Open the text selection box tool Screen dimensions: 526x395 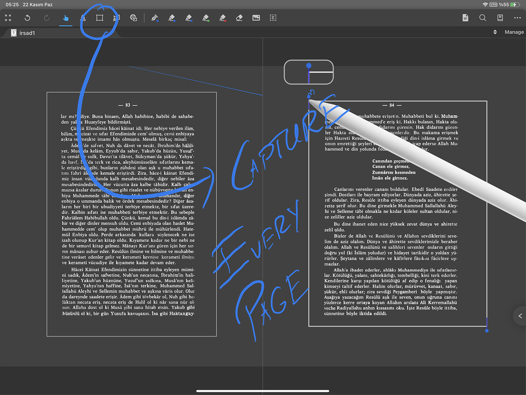click(x=273, y=18)
